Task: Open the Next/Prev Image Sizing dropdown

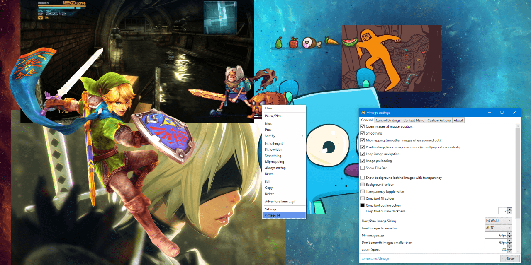Action: tap(498, 221)
